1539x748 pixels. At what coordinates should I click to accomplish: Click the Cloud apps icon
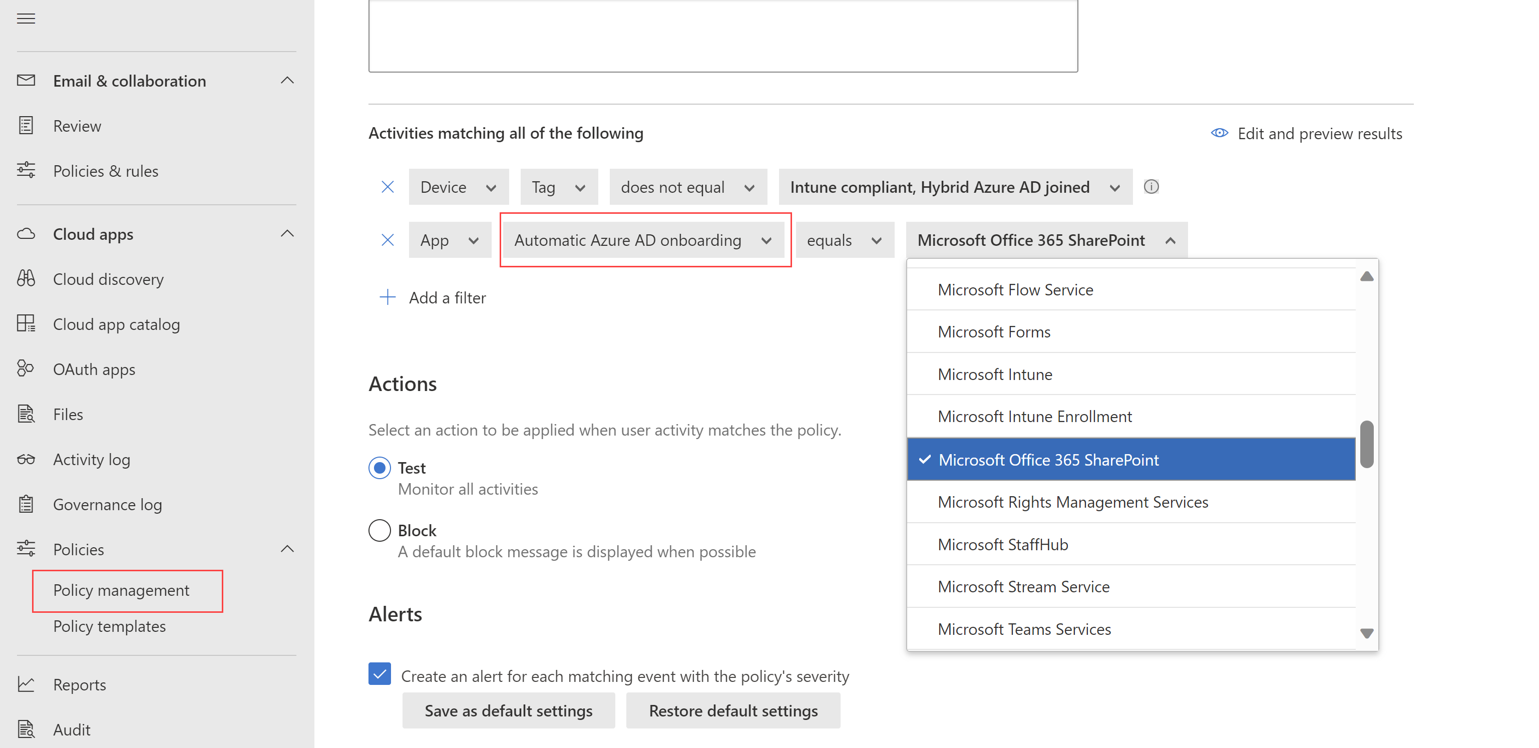point(27,233)
